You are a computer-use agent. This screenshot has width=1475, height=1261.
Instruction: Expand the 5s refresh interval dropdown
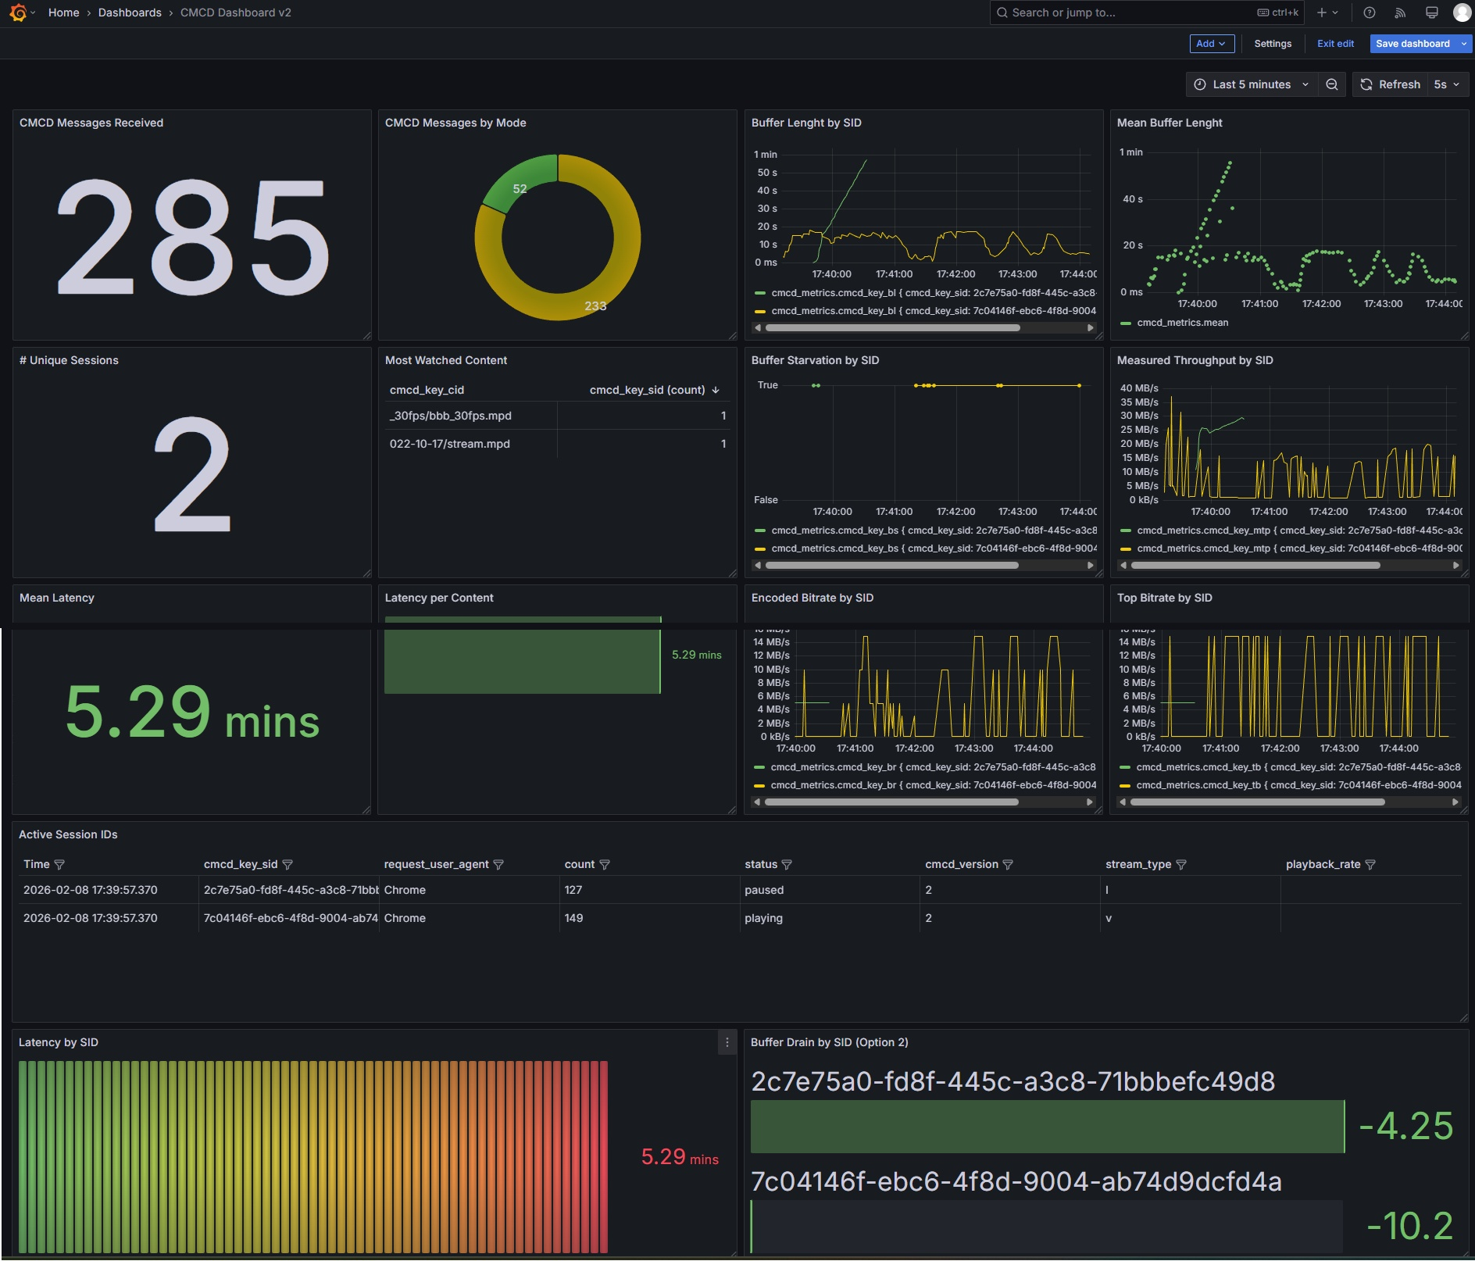pyautogui.click(x=1447, y=84)
